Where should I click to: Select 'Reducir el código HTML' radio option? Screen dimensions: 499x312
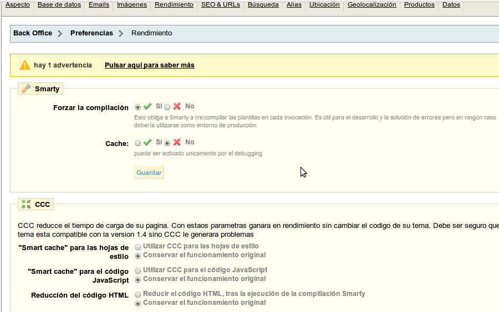tap(138, 294)
